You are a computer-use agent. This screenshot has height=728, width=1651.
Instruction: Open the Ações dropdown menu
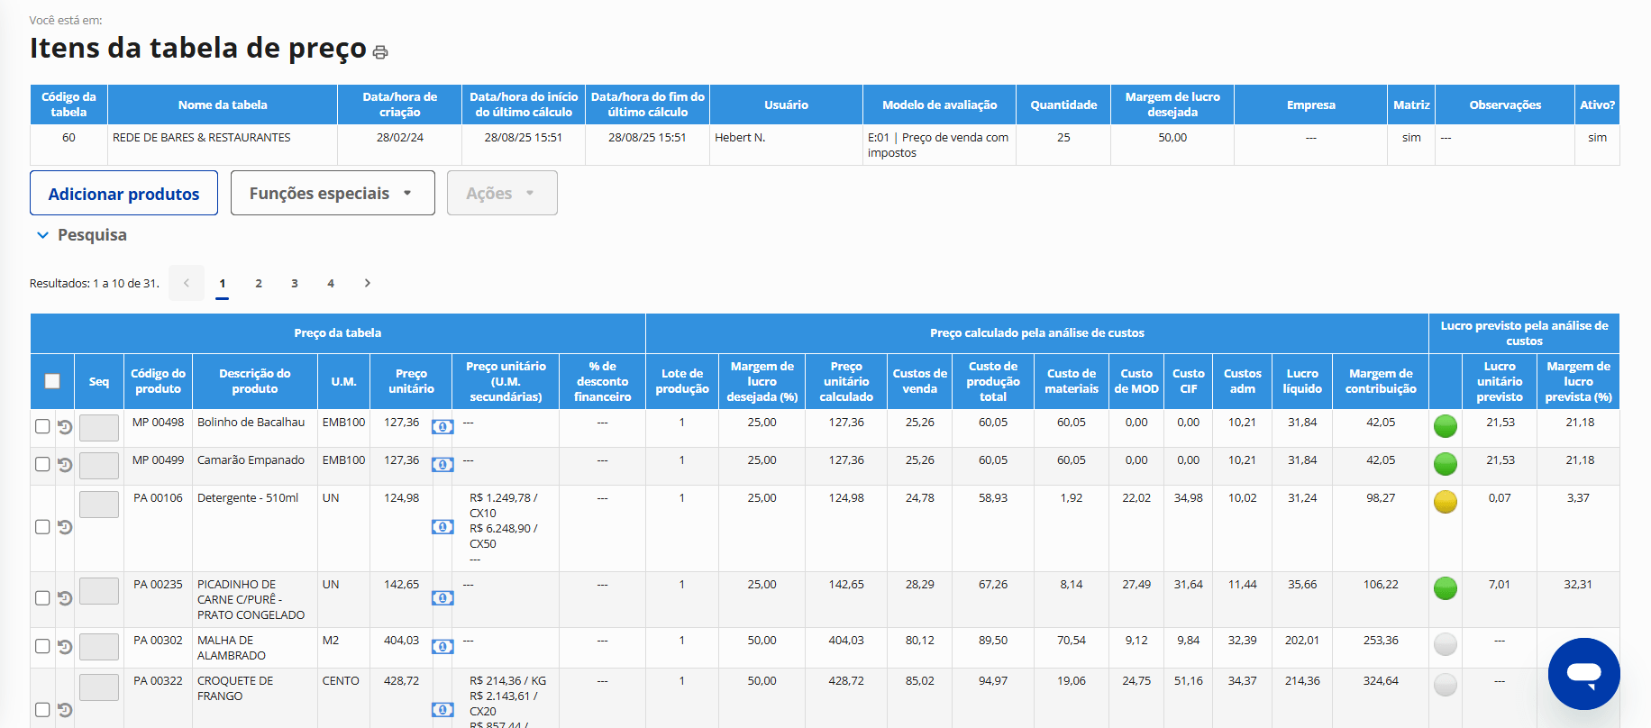click(x=501, y=193)
